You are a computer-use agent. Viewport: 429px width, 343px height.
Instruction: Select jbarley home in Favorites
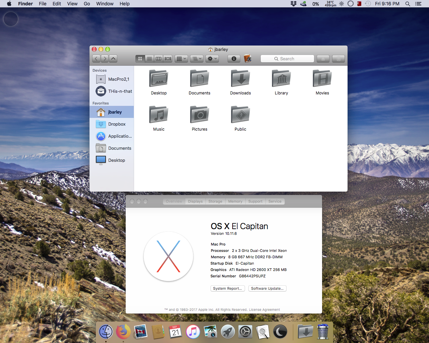[x=112, y=112]
